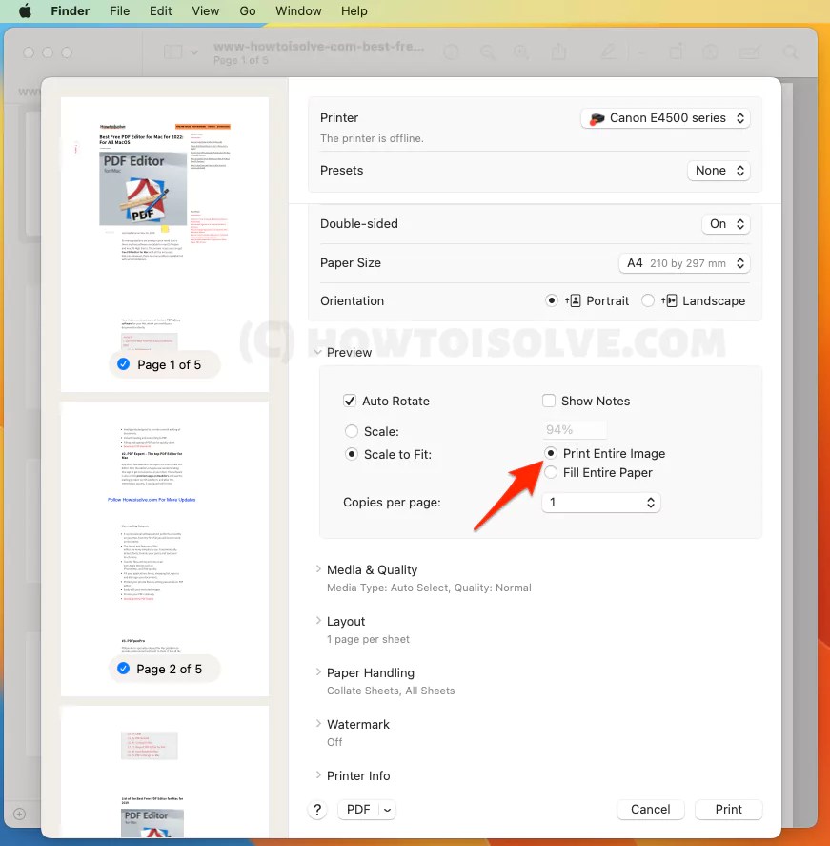
Task: Click the Search magnifier icon in toolbar
Action: [x=790, y=52]
